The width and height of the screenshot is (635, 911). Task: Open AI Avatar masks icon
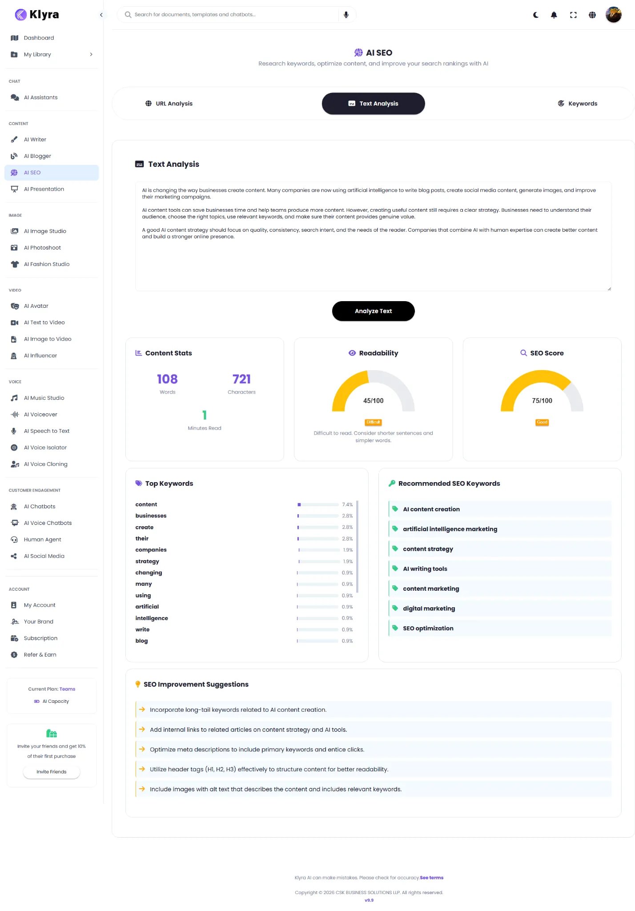pyautogui.click(x=14, y=306)
